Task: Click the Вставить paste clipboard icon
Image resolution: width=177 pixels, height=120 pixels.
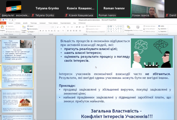Action: coord(2,27)
